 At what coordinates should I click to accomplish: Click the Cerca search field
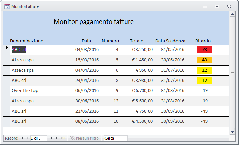[x=116, y=138]
